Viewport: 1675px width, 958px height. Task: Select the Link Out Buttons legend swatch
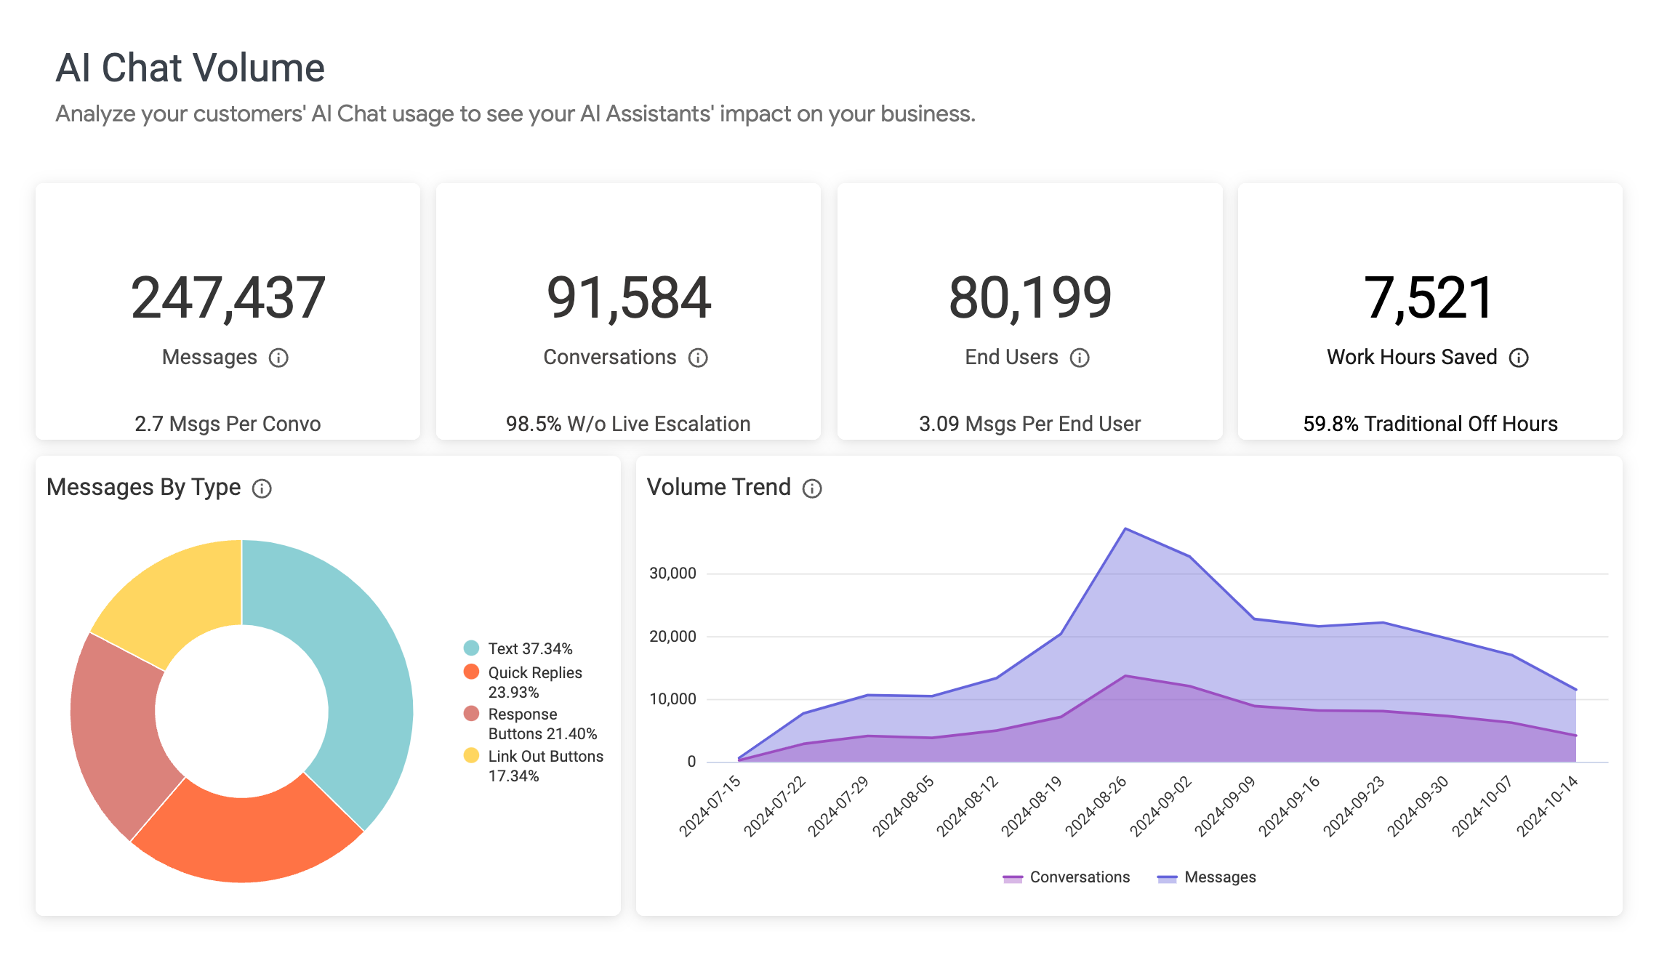[x=471, y=755]
